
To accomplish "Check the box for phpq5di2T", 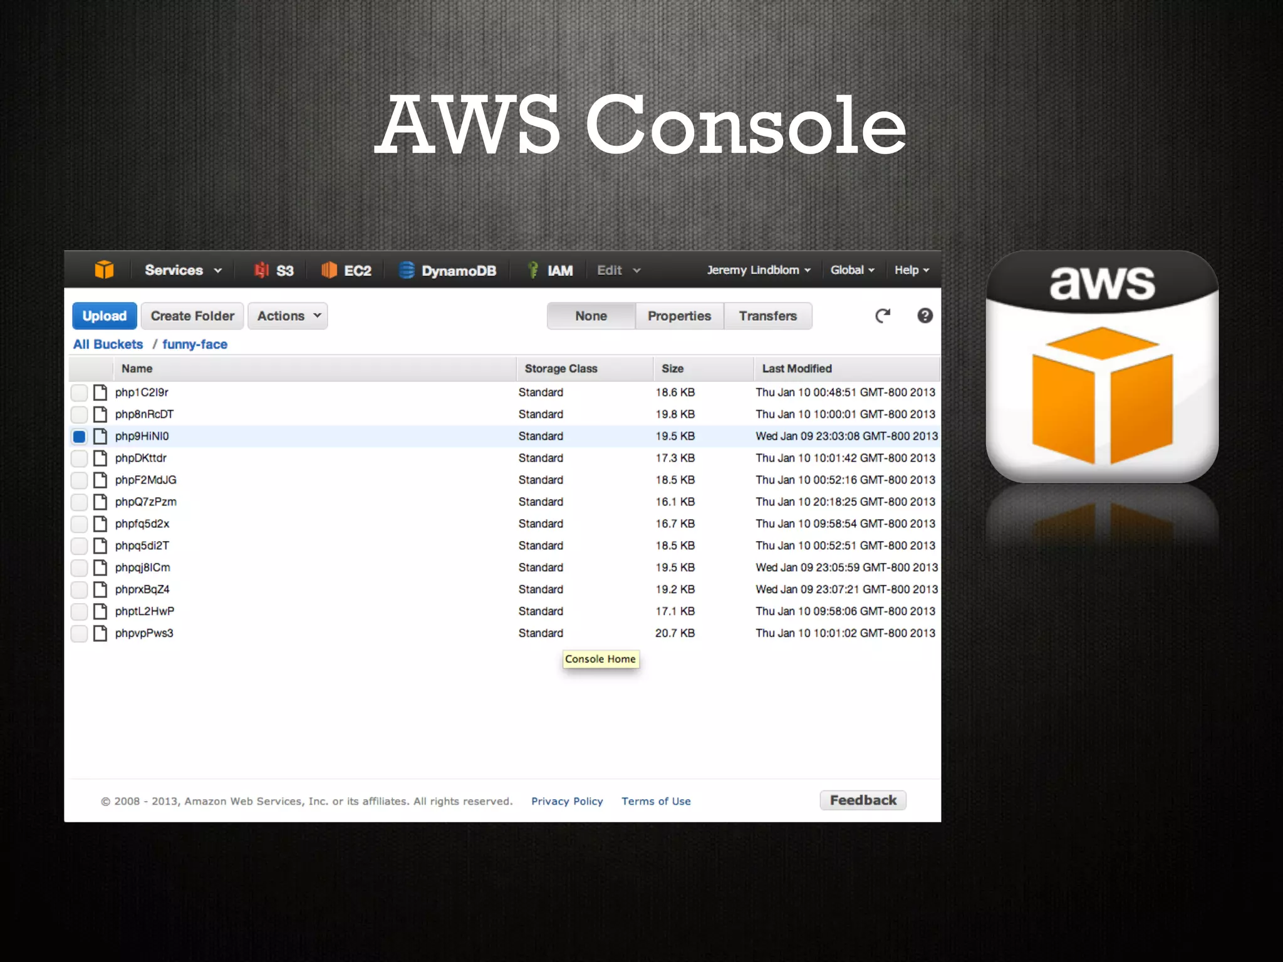I will pos(79,546).
